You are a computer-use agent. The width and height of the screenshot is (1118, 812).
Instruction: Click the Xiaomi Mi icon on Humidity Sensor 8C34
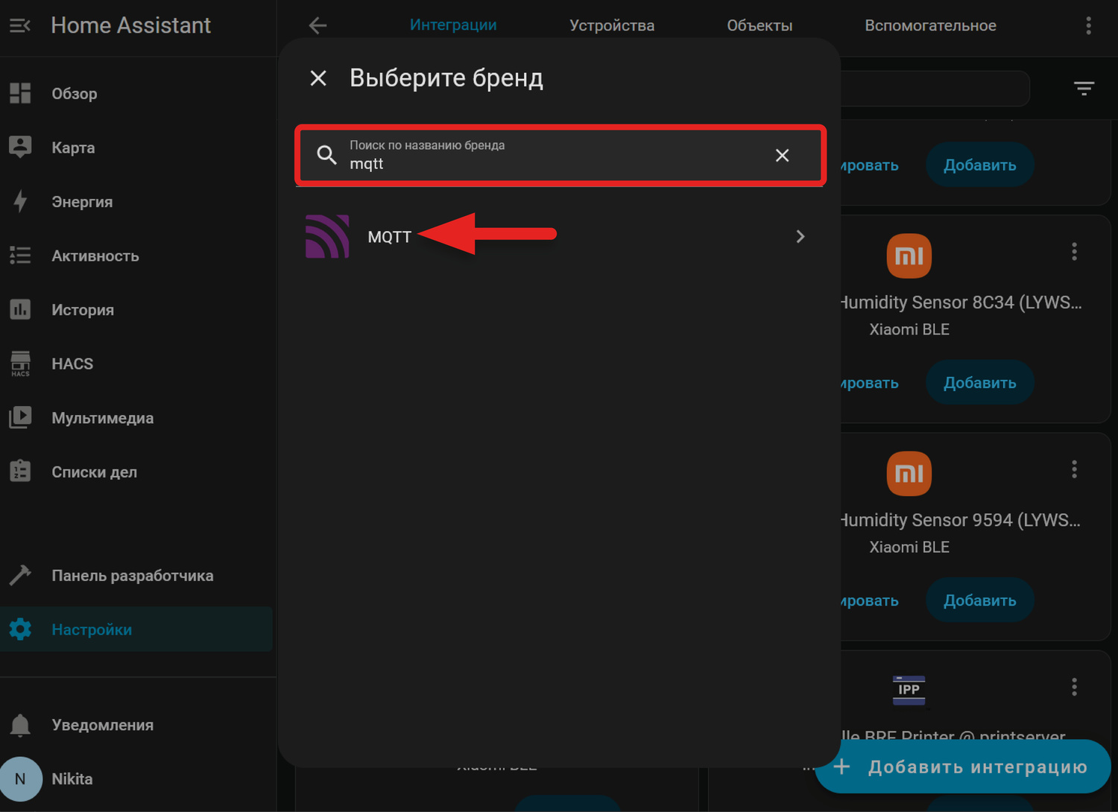[909, 256]
